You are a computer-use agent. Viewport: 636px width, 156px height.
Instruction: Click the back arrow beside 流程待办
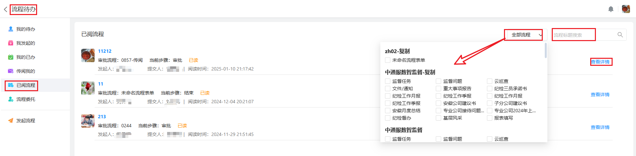tap(5, 9)
